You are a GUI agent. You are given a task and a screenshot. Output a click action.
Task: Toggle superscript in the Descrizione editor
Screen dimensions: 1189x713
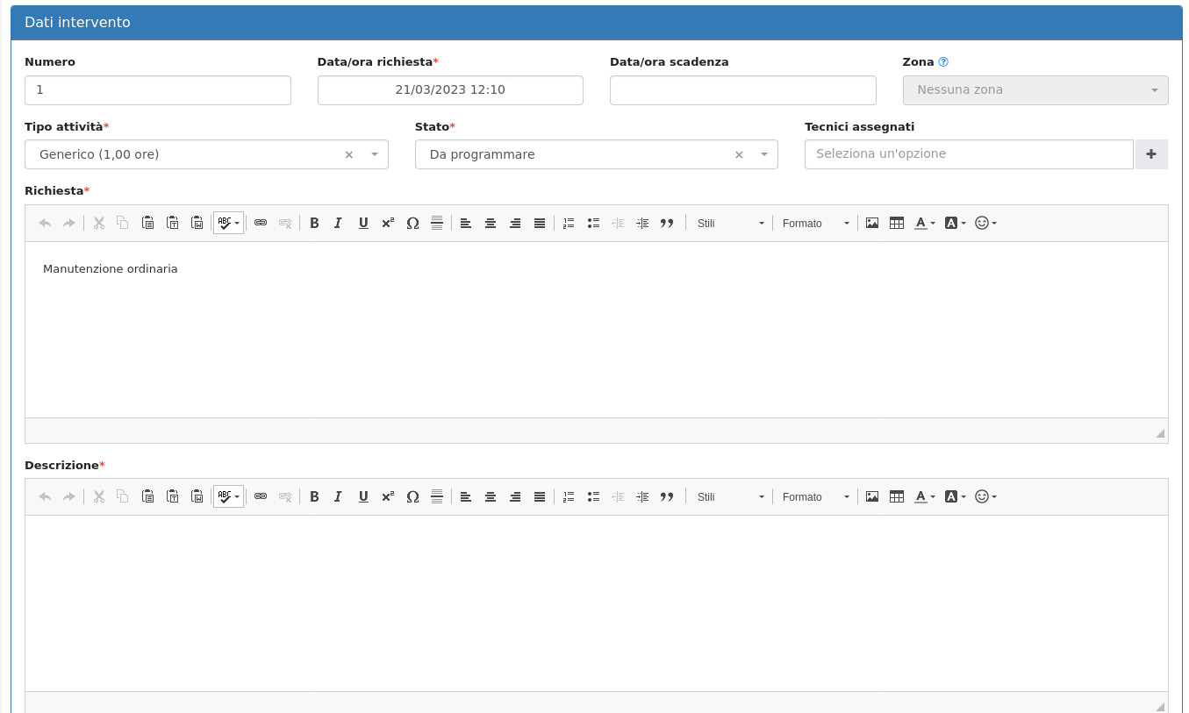[x=388, y=497]
